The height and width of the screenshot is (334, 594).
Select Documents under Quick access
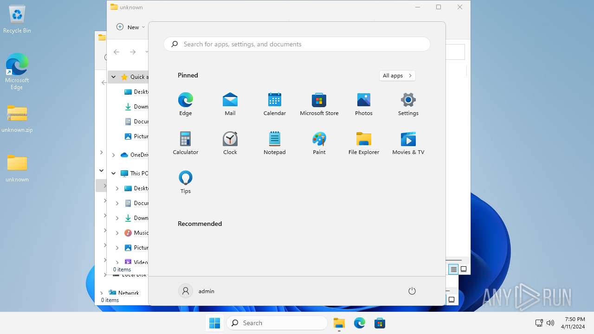[x=136, y=122]
